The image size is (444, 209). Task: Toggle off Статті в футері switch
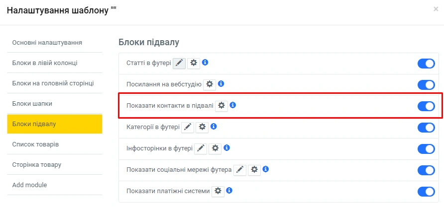point(426,64)
